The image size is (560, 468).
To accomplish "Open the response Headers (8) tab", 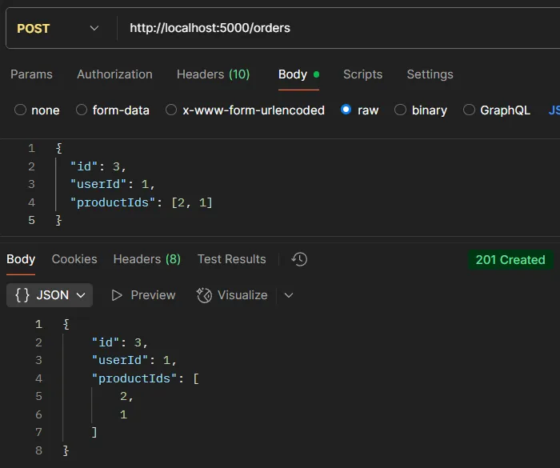I will [146, 259].
